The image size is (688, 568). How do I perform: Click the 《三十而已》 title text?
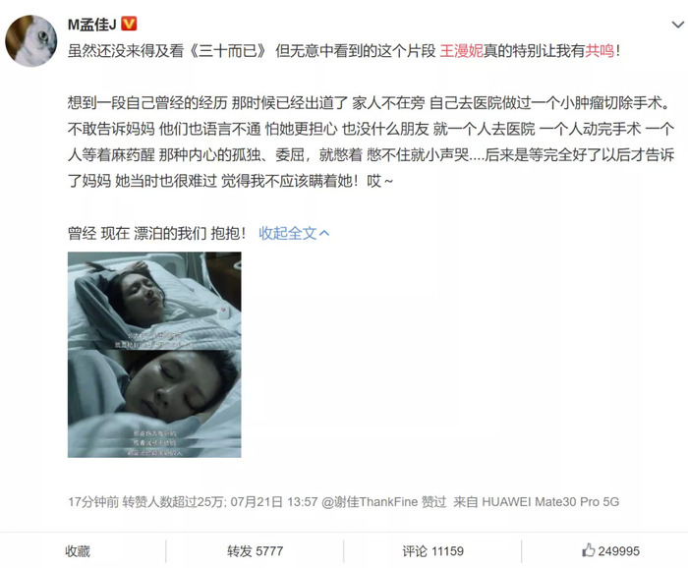[x=228, y=51]
